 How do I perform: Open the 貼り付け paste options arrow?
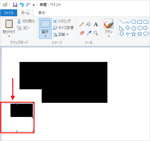(x=9, y=36)
